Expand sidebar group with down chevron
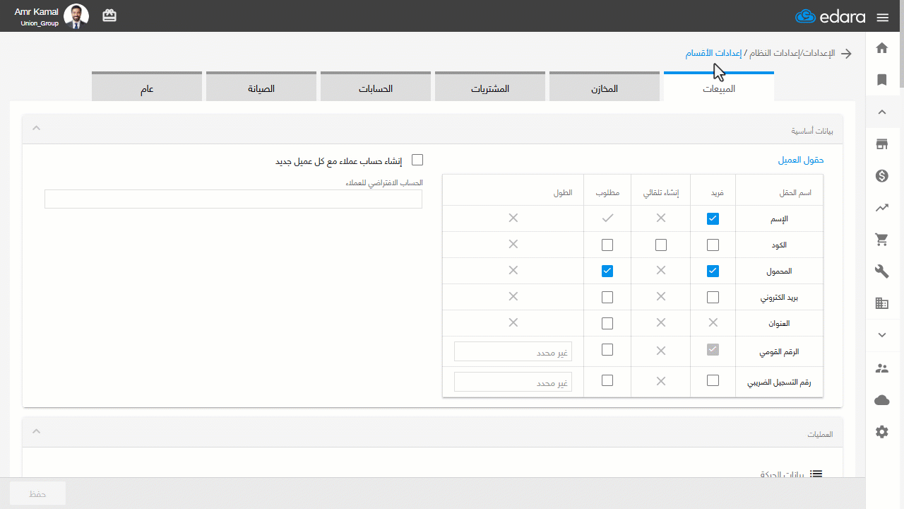The width and height of the screenshot is (904, 509). 881,335
